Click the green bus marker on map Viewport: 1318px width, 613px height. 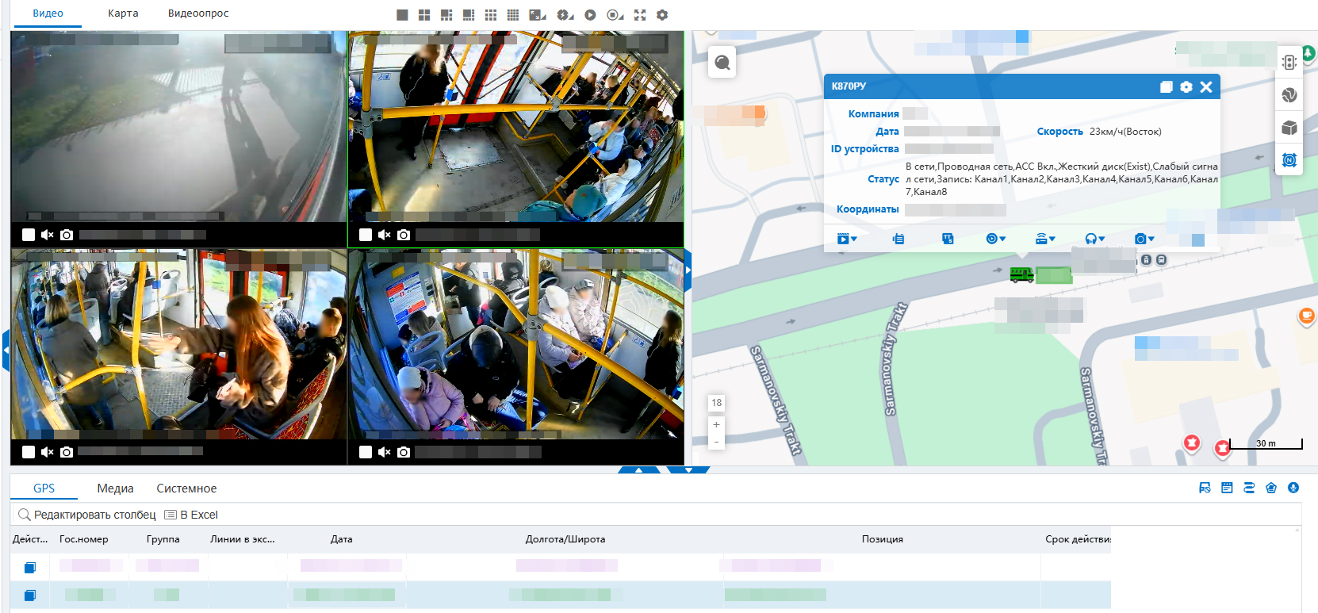[1021, 275]
